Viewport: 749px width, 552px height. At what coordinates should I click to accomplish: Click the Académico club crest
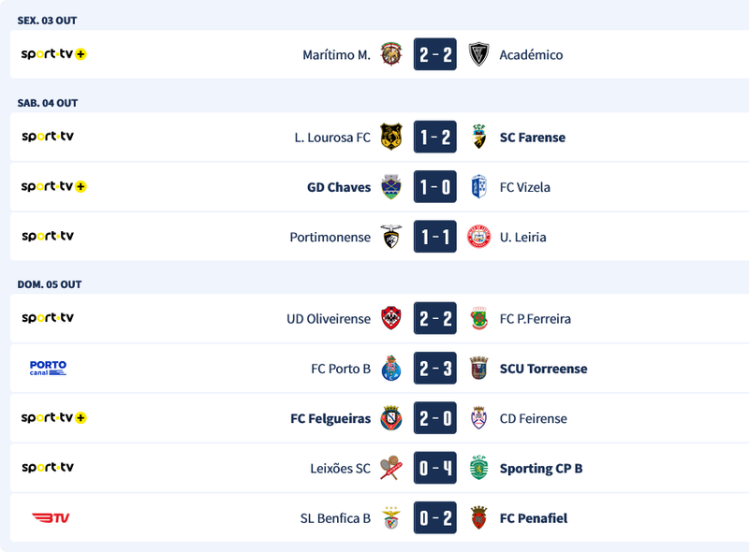479,54
